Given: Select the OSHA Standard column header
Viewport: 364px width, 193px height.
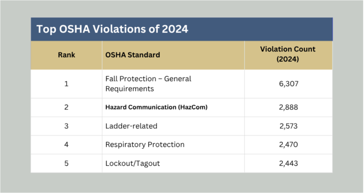Looking at the screenshot, I should 133,55.
